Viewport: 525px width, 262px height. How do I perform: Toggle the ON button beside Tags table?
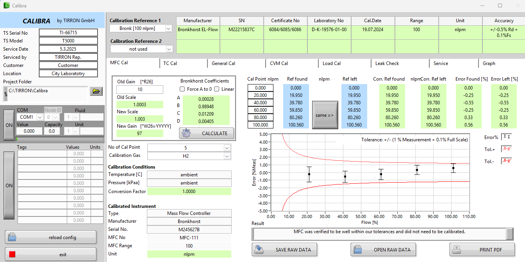[x=9, y=186]
